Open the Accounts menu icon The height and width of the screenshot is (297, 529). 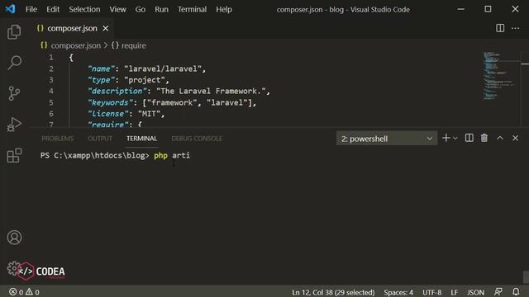(x=14, y=238)
